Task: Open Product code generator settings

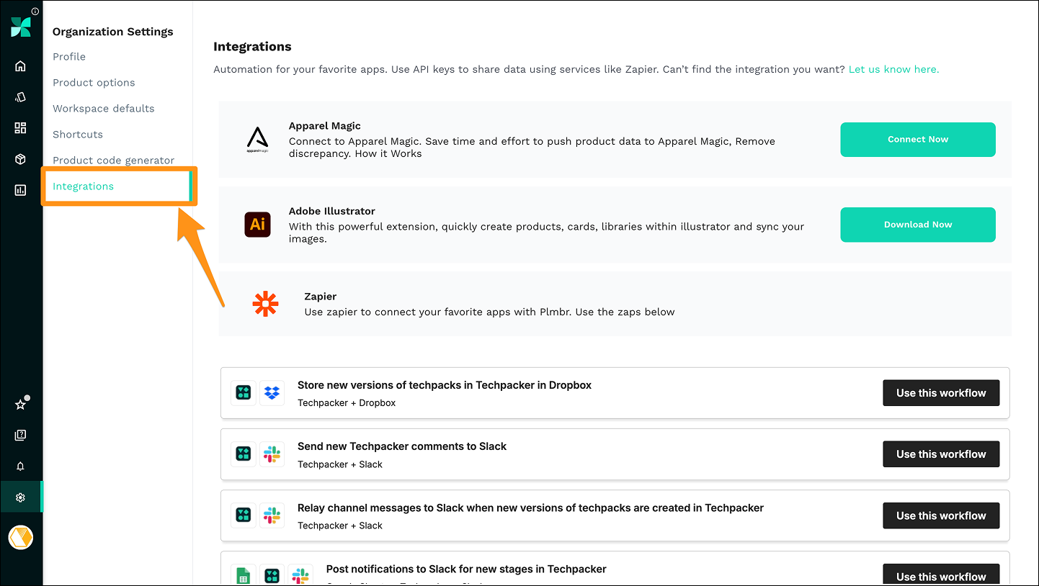Action: tap(114, 161)
